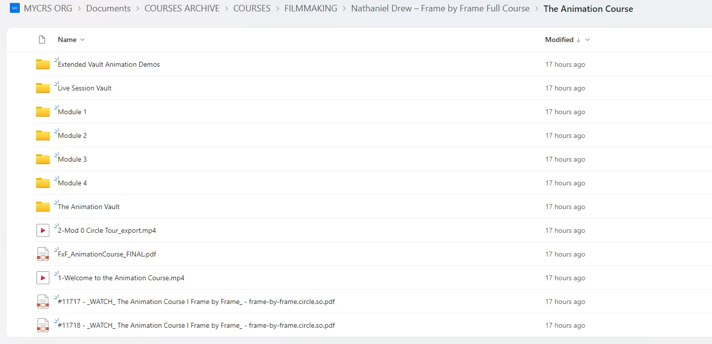The width and height of the screenshot is (712, 344).
Task: Click the Welcome video file icon
Action: [43, 278]
